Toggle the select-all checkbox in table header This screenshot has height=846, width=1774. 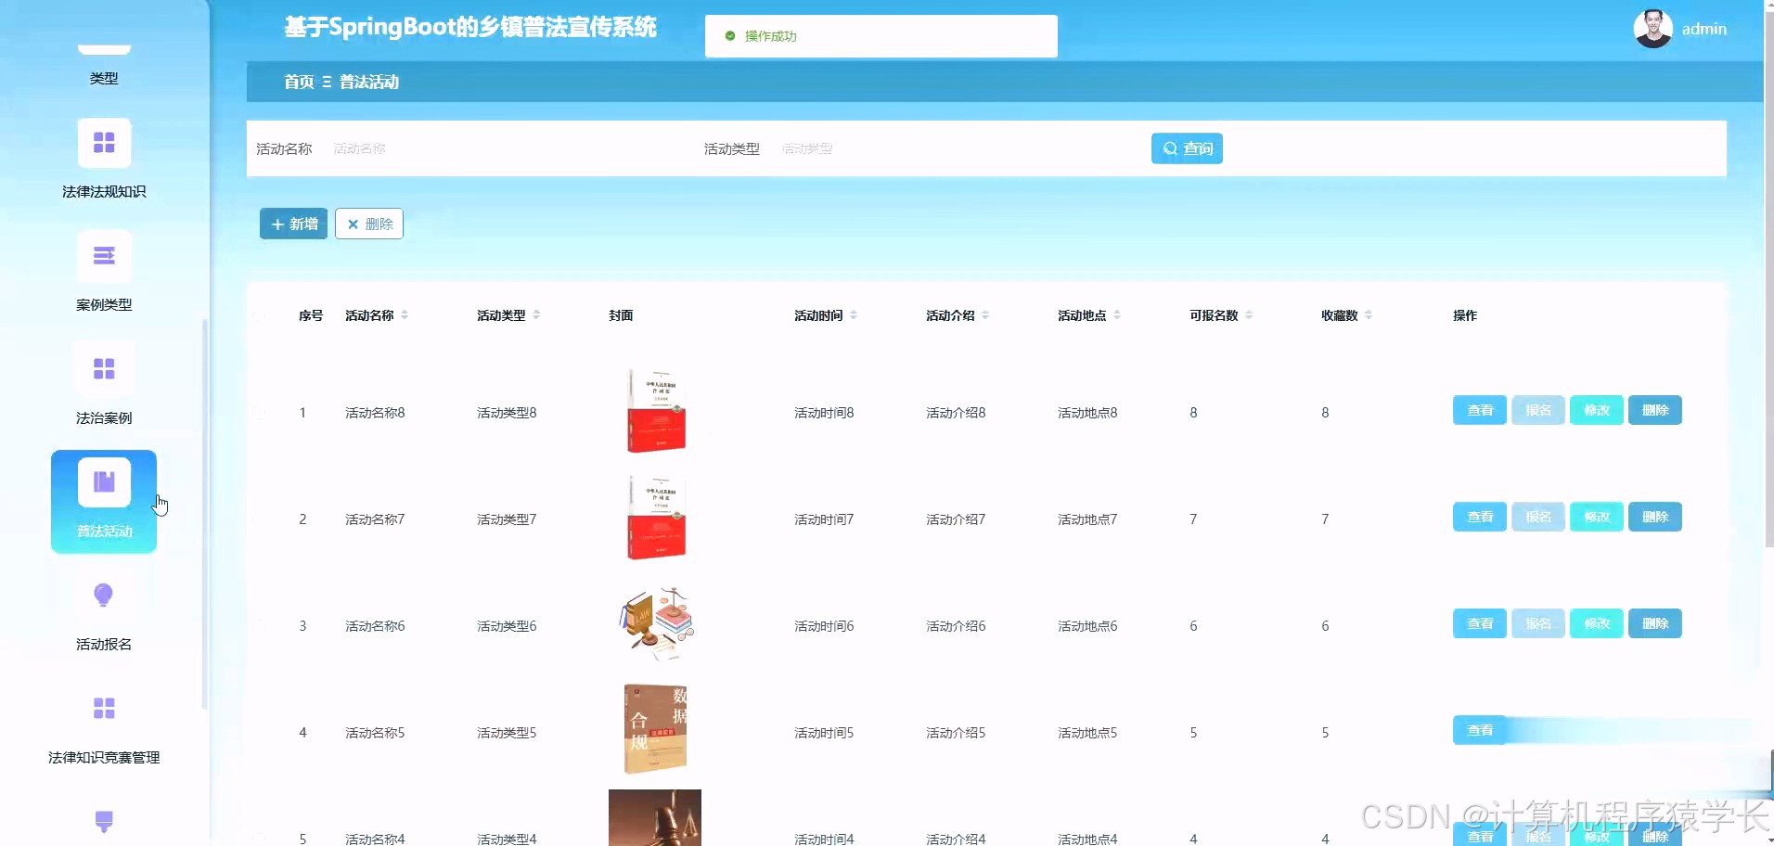tap(260, 314)
